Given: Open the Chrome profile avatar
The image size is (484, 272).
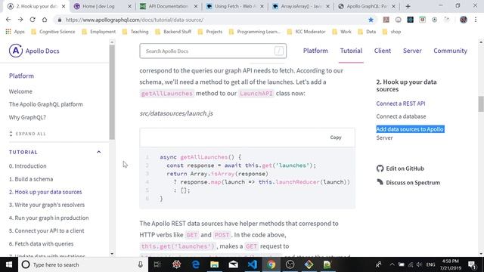Looking at the screenshot, I should pyautogui.click(x=464, y=20).
